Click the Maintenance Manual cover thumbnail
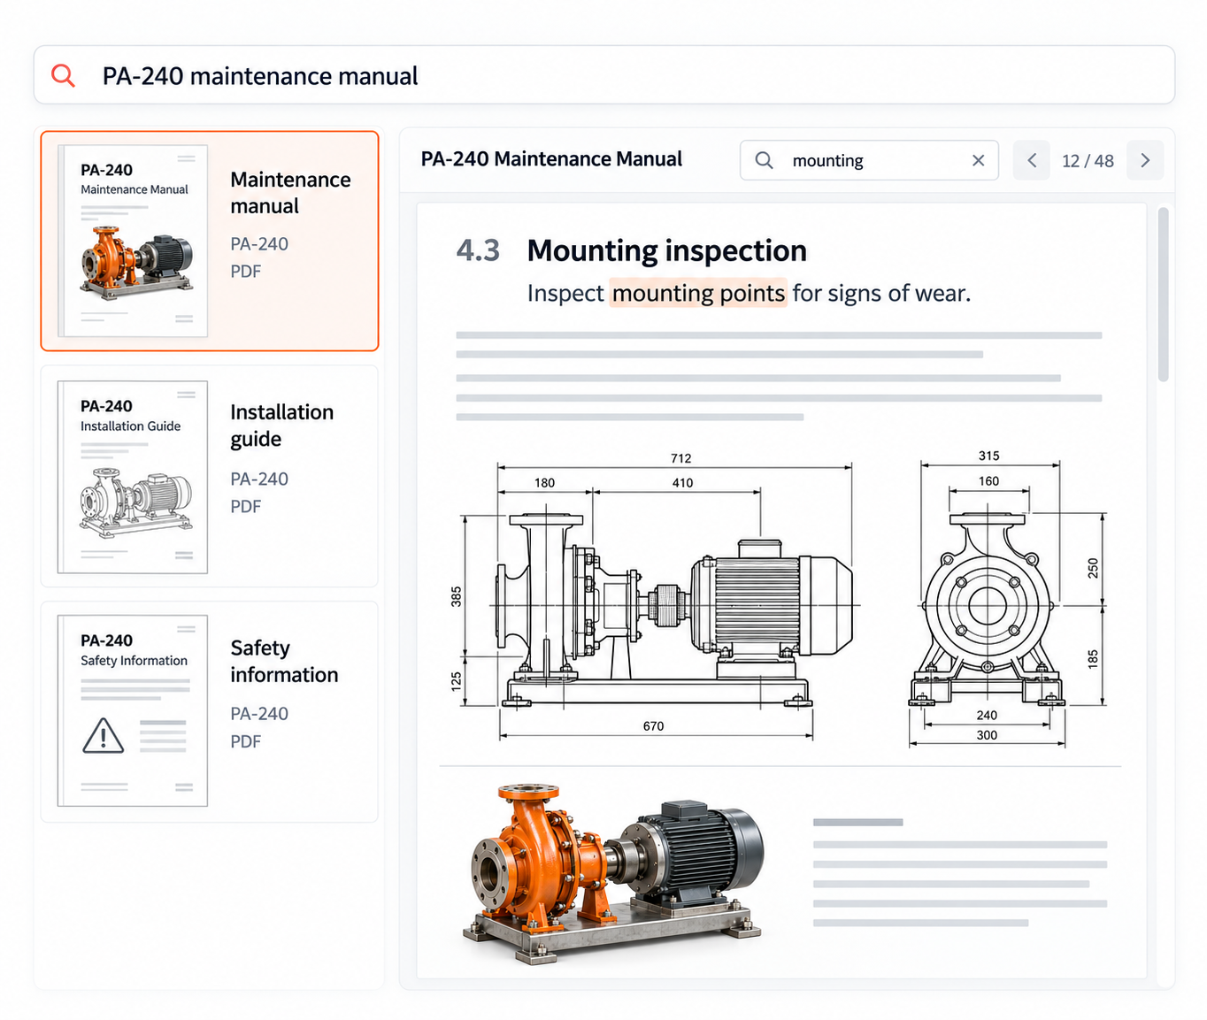The width and height of the screenshot is (1207, 1020). pyautogui.click(x=133, y=241)
